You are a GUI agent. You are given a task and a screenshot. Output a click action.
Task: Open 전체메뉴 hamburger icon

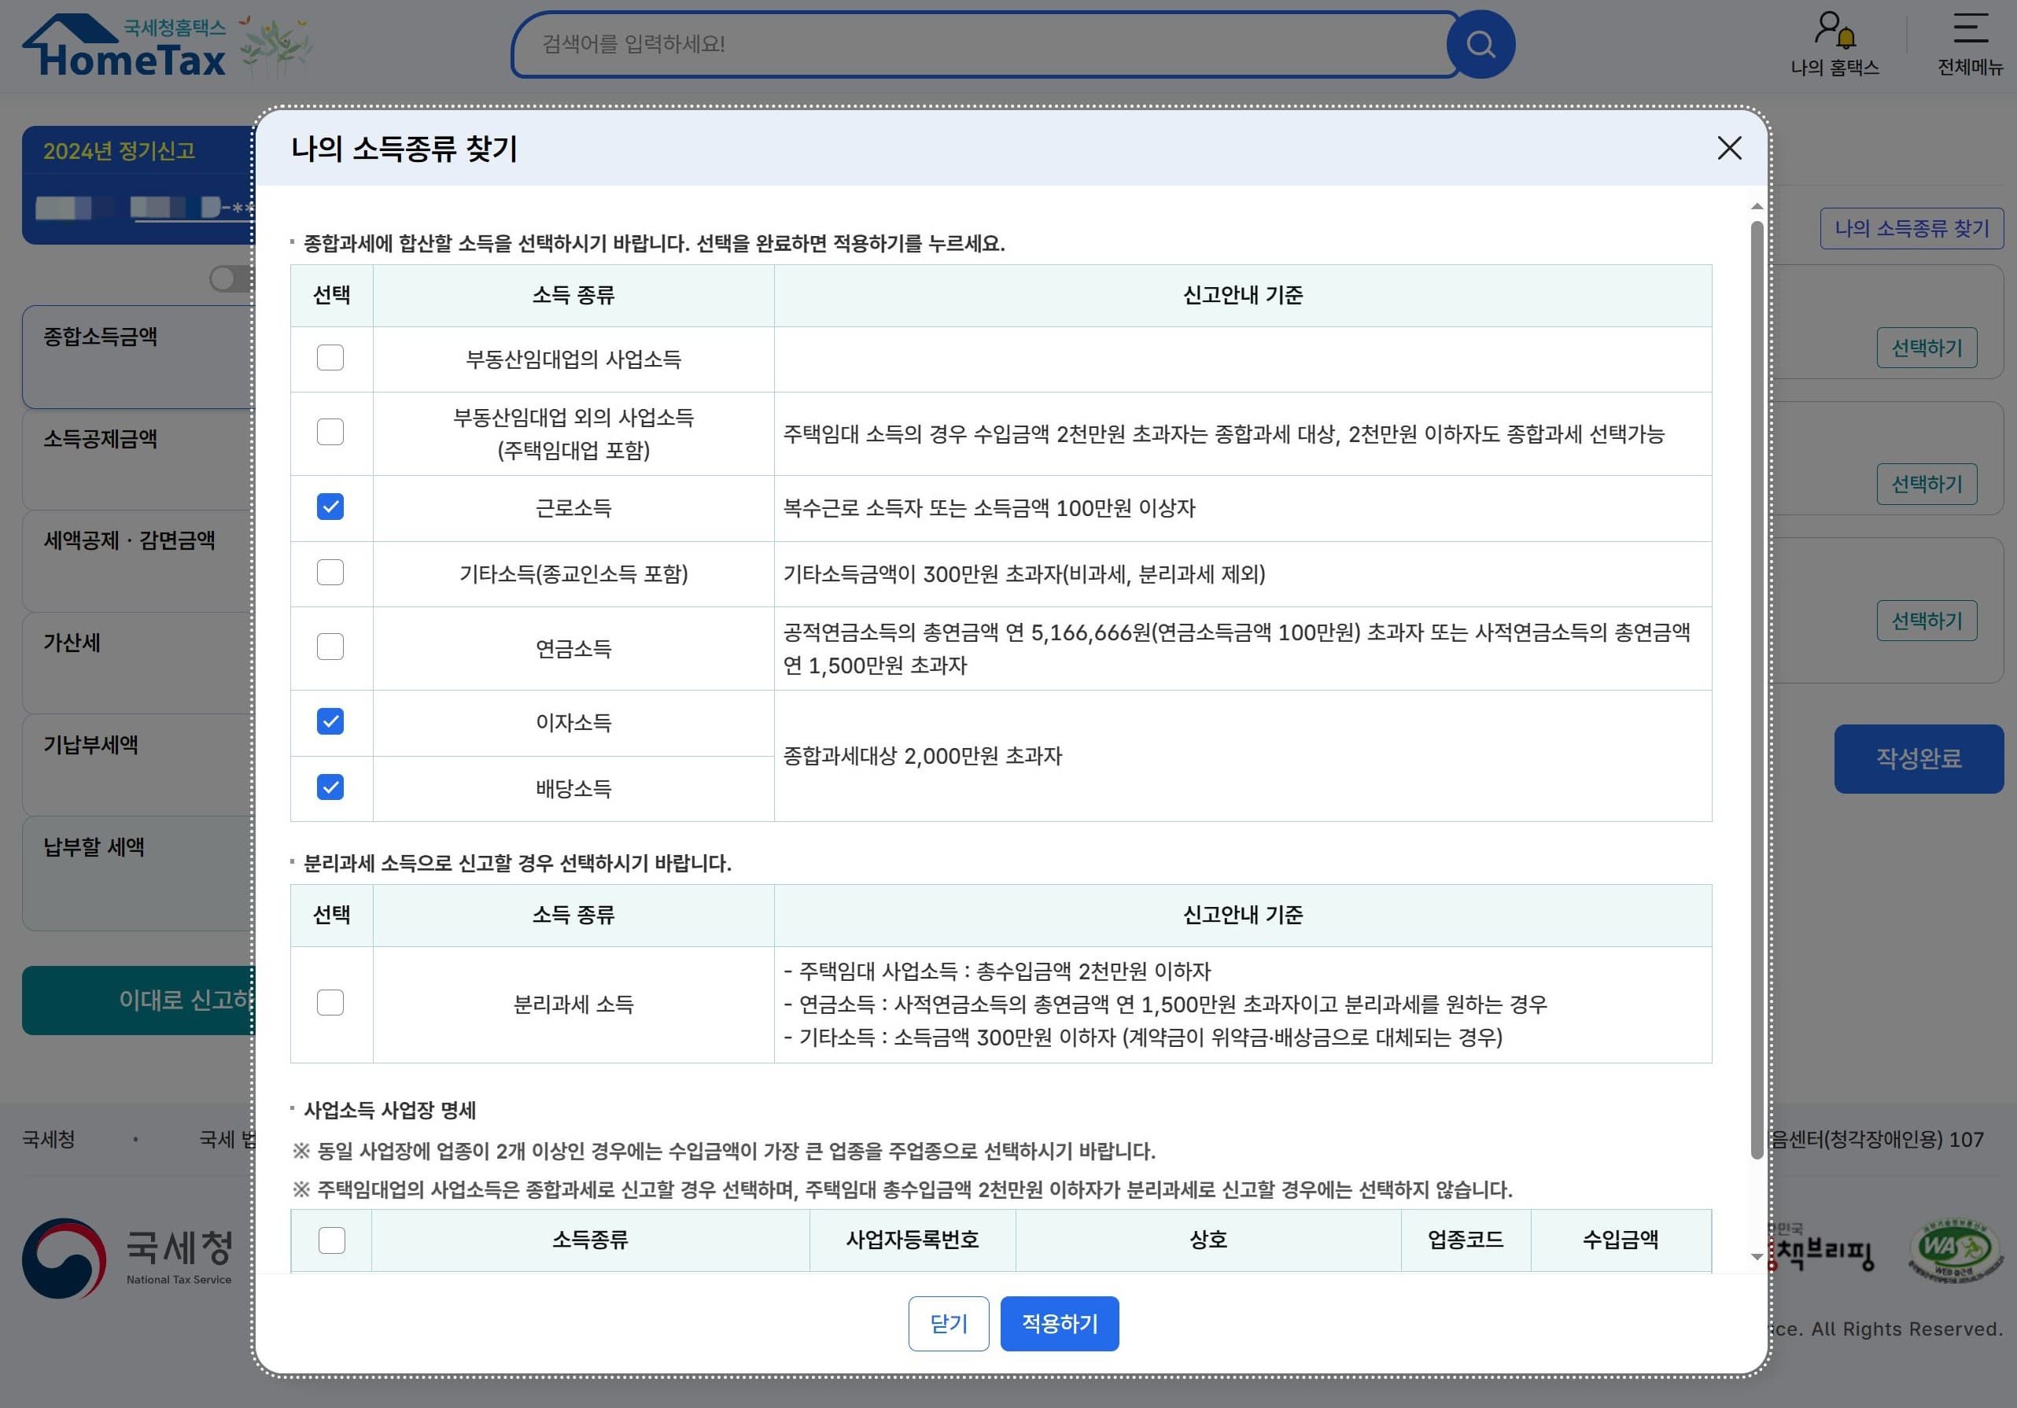pyautogui.click(x=1970, y=28)
